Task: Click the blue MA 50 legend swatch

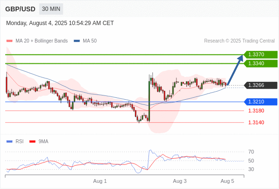Action: pyautogui.click(x=77, y=41)
